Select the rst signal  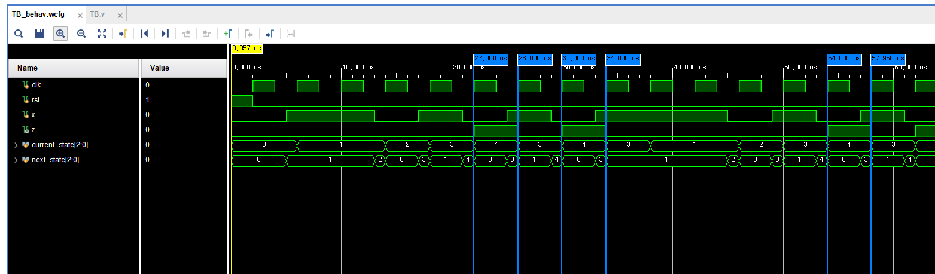pos(35,100)
